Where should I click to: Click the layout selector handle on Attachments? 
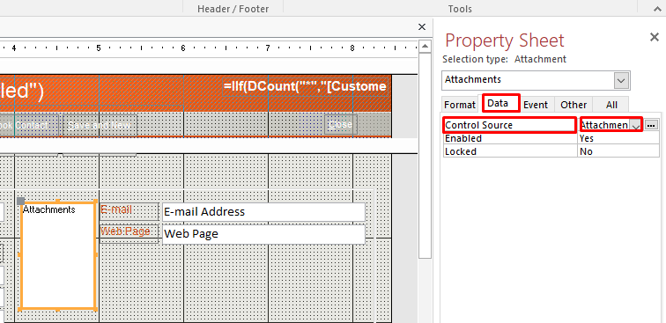coord(20,201)
